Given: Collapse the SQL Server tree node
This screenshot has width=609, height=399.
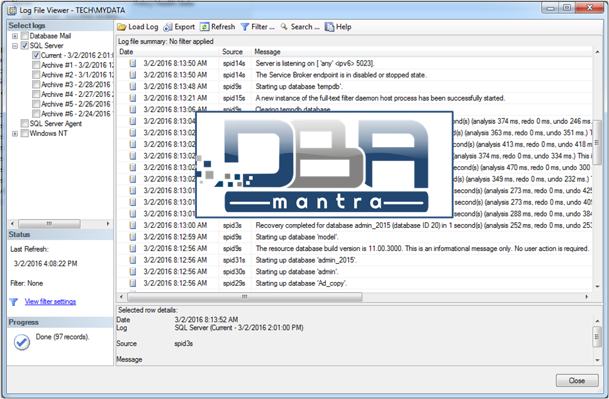Looking at the screenshot, I should [14, 46].
